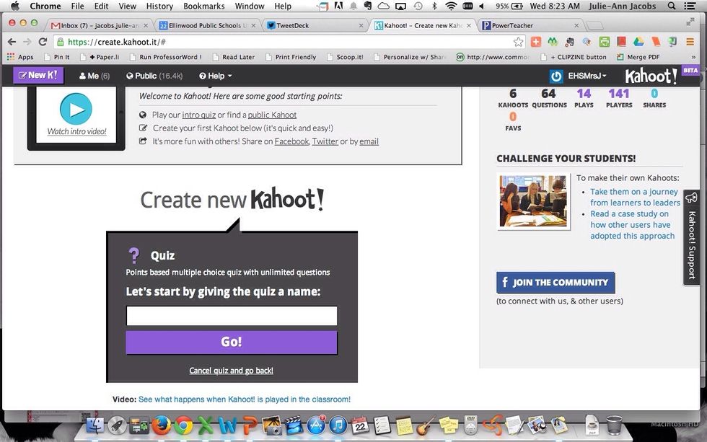This screenshot has height=442, width=707.
Task: Switch to the Gmail Inbox tab
Action: pyautogui.click(x=100, y=26)
